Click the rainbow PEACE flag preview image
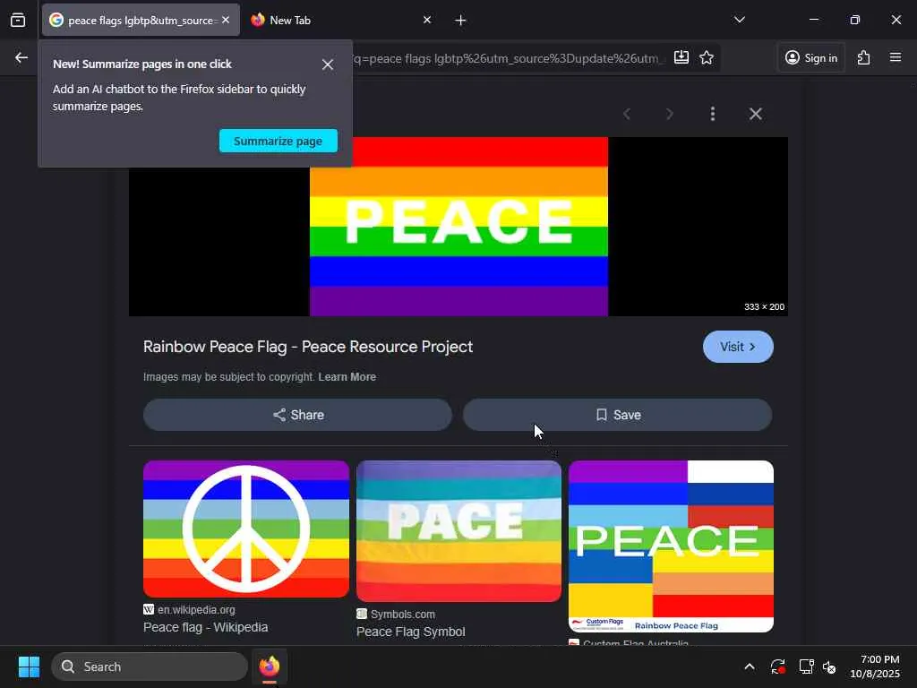Viewport: 917px width, 688px height. coord(459,227)
